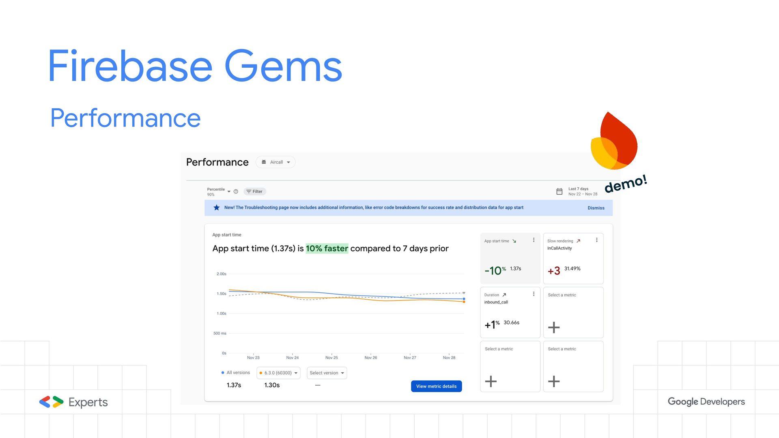This screenshot has height=438, width=779.
Task: Click the star icon in the announcement banner
Action: point(217,208)
